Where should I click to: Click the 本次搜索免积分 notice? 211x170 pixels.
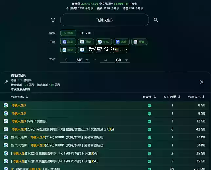(x=21, y=89)
